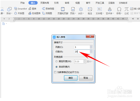Click the page navigation icon below ruler
Screen dimensions: 140x101
click(4, 24)
